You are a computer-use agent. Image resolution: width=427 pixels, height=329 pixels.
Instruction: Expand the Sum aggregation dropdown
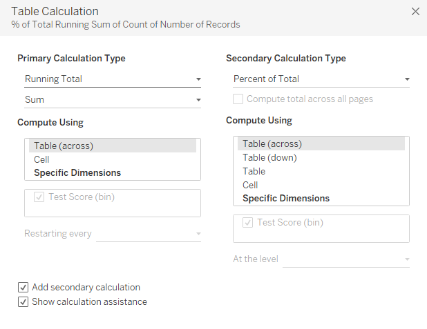[x=112, y=100]
